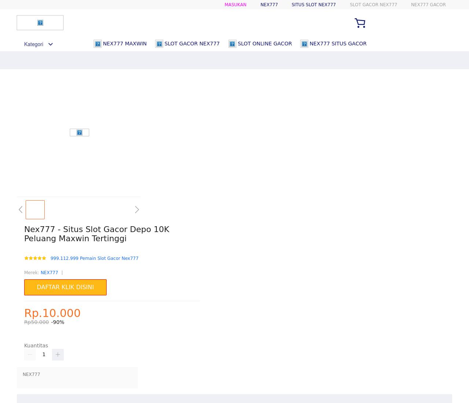This screenshot has height=403, width=469.
Task: Decrease quantity with minus button
Action: 30,355
